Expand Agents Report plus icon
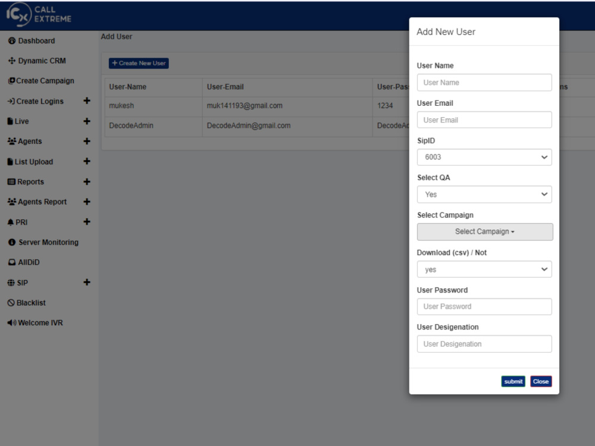Screen dimensions: 595x446 tap(87, 202)
